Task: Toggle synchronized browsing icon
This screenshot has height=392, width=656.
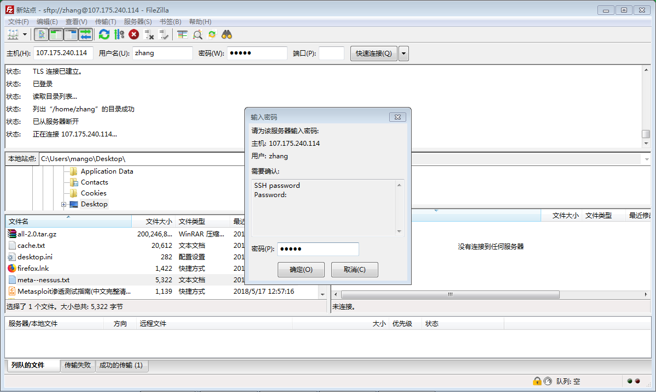Action: pyautogui.click(x=212, y=34)
